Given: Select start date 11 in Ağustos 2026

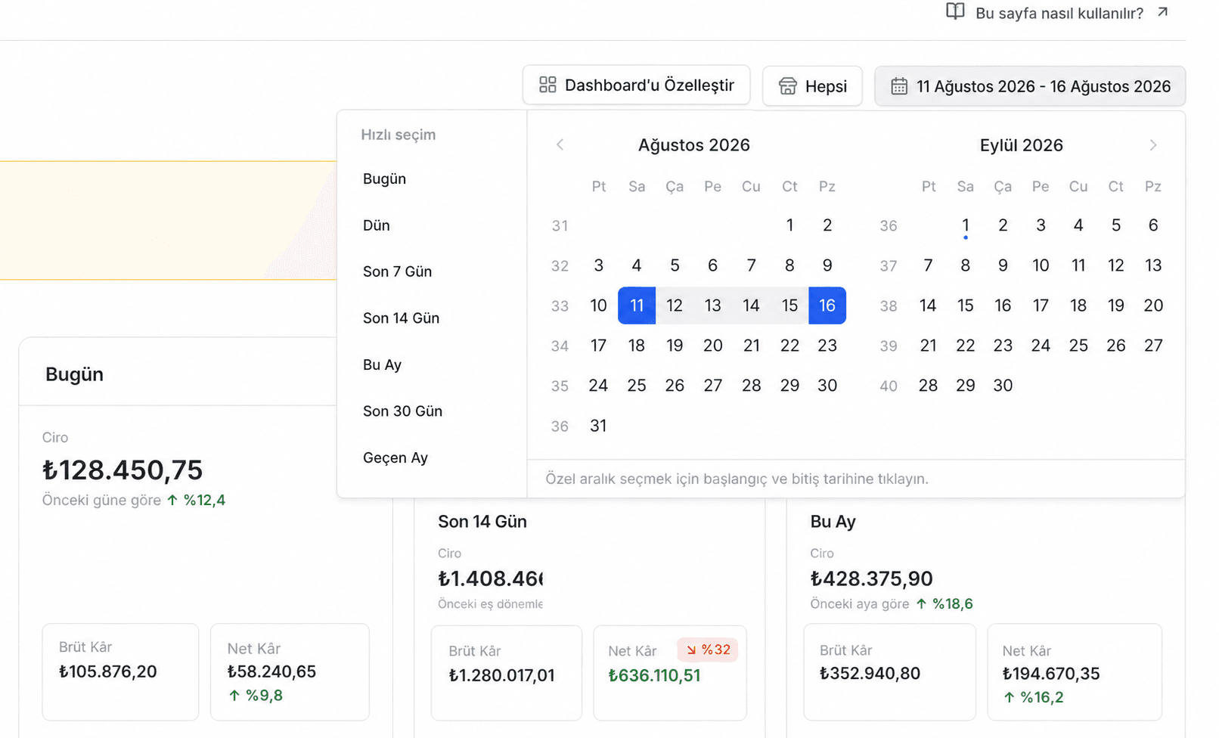Looking at the screenshot, I should coord(637,305).
